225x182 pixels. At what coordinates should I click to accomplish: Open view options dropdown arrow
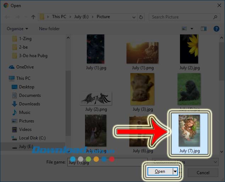(x=192, y=29)
